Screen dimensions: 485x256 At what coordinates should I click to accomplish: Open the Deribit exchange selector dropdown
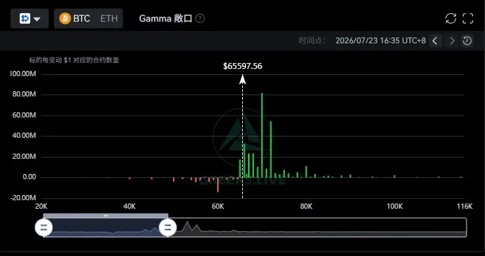[x=30, y=18]
